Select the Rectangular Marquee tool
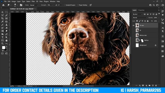The height and width of the screenshot is (93, 165). 6,12
